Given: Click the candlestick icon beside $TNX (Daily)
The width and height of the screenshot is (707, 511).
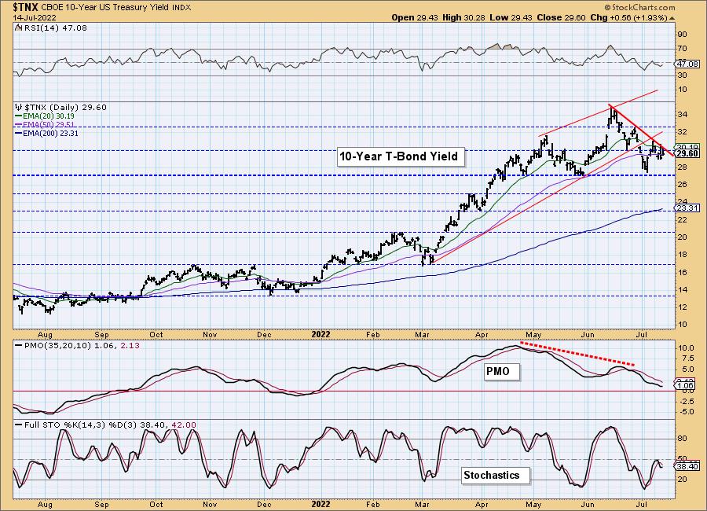Looking at the screenshot, I should (19, 107).
